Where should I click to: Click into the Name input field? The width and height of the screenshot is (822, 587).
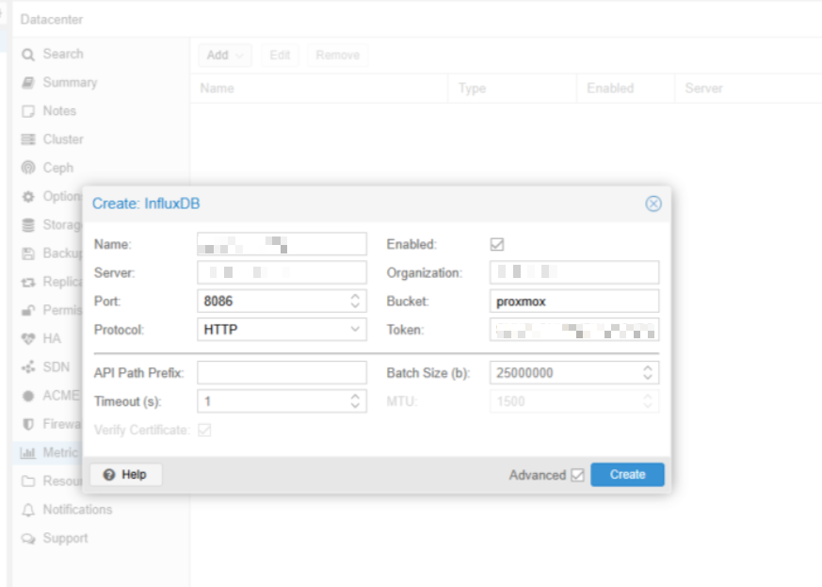[282, 244]
